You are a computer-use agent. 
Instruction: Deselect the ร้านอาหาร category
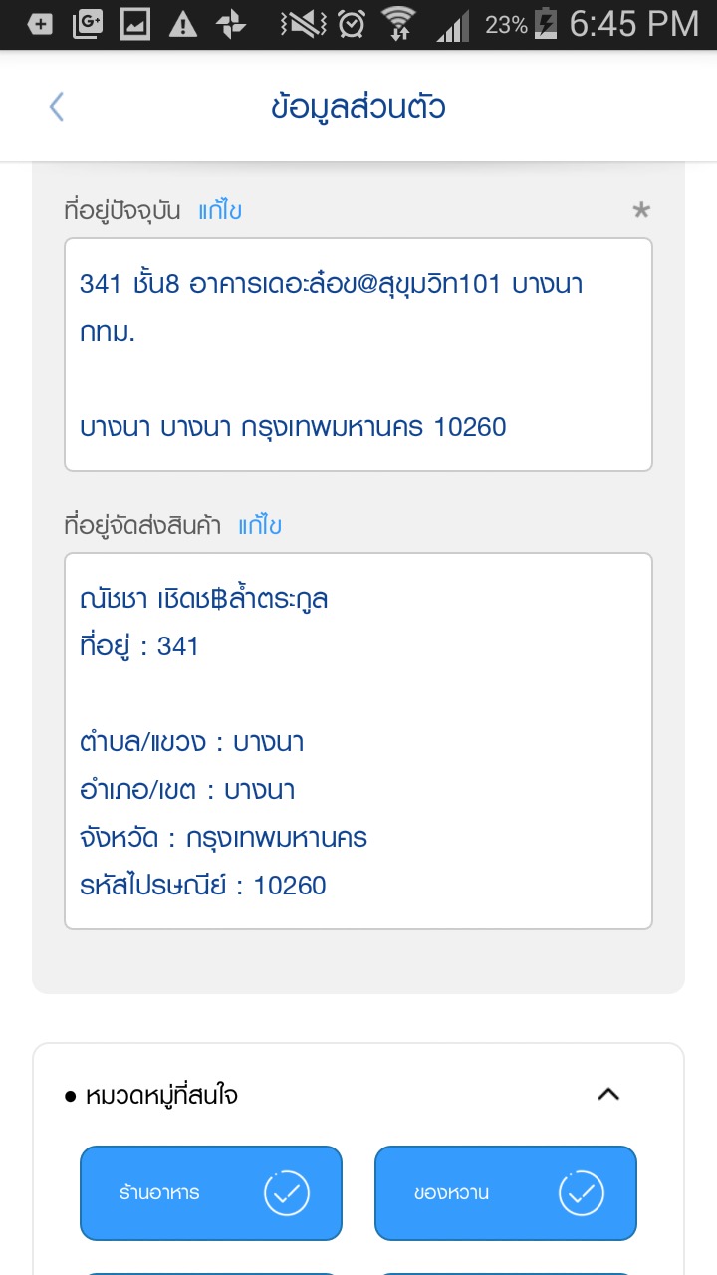(x=211, y=1192)
